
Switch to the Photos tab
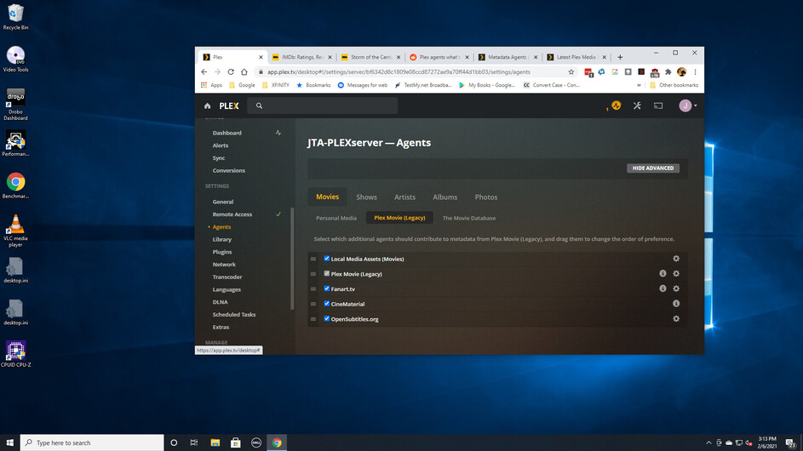pyautogui.click(x=486, y=197)
